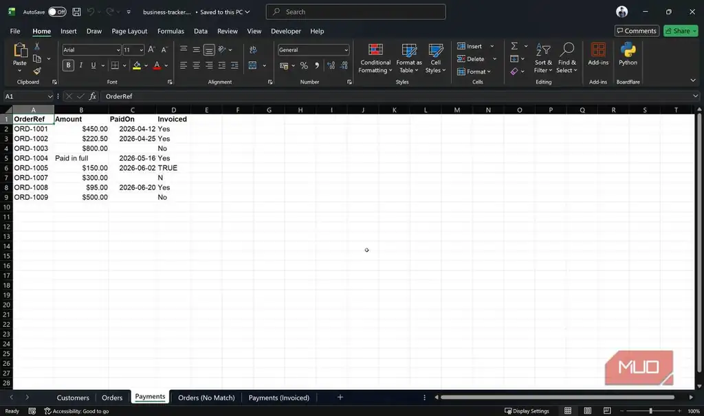Switch to Normal view in status bar
This screenshot has height=416, width=704.
pyautogui.click(x=567, y=411)
